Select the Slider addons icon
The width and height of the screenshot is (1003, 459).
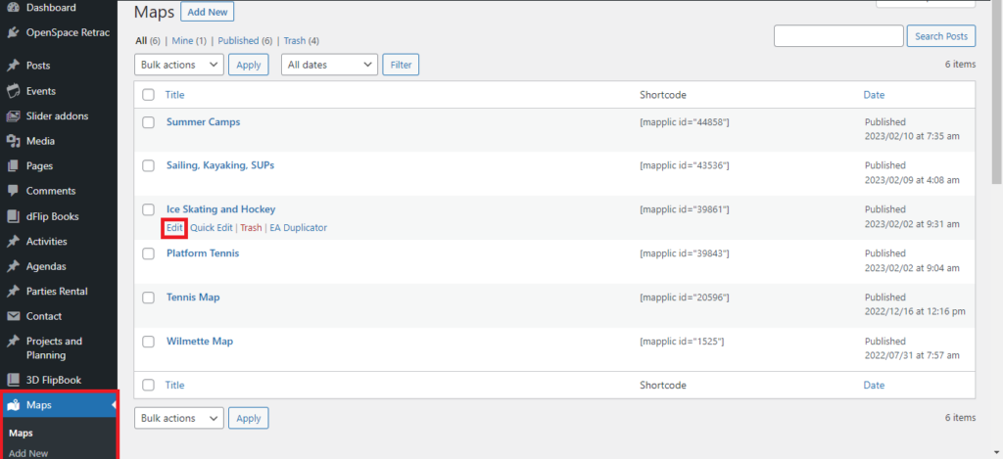[13, 115]
